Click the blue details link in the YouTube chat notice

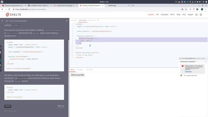point(188,71)
